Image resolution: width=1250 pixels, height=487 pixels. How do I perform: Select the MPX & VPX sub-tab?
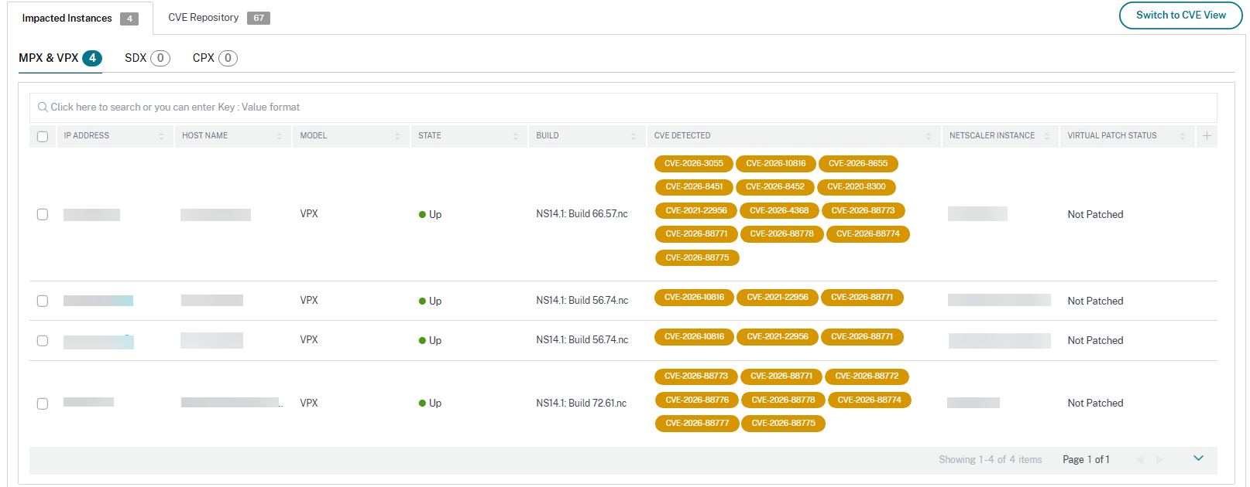(60, 58)
